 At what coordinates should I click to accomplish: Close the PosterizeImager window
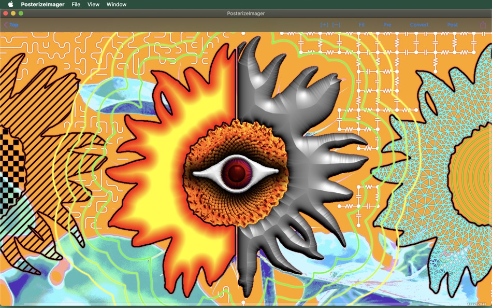(5, 13)
